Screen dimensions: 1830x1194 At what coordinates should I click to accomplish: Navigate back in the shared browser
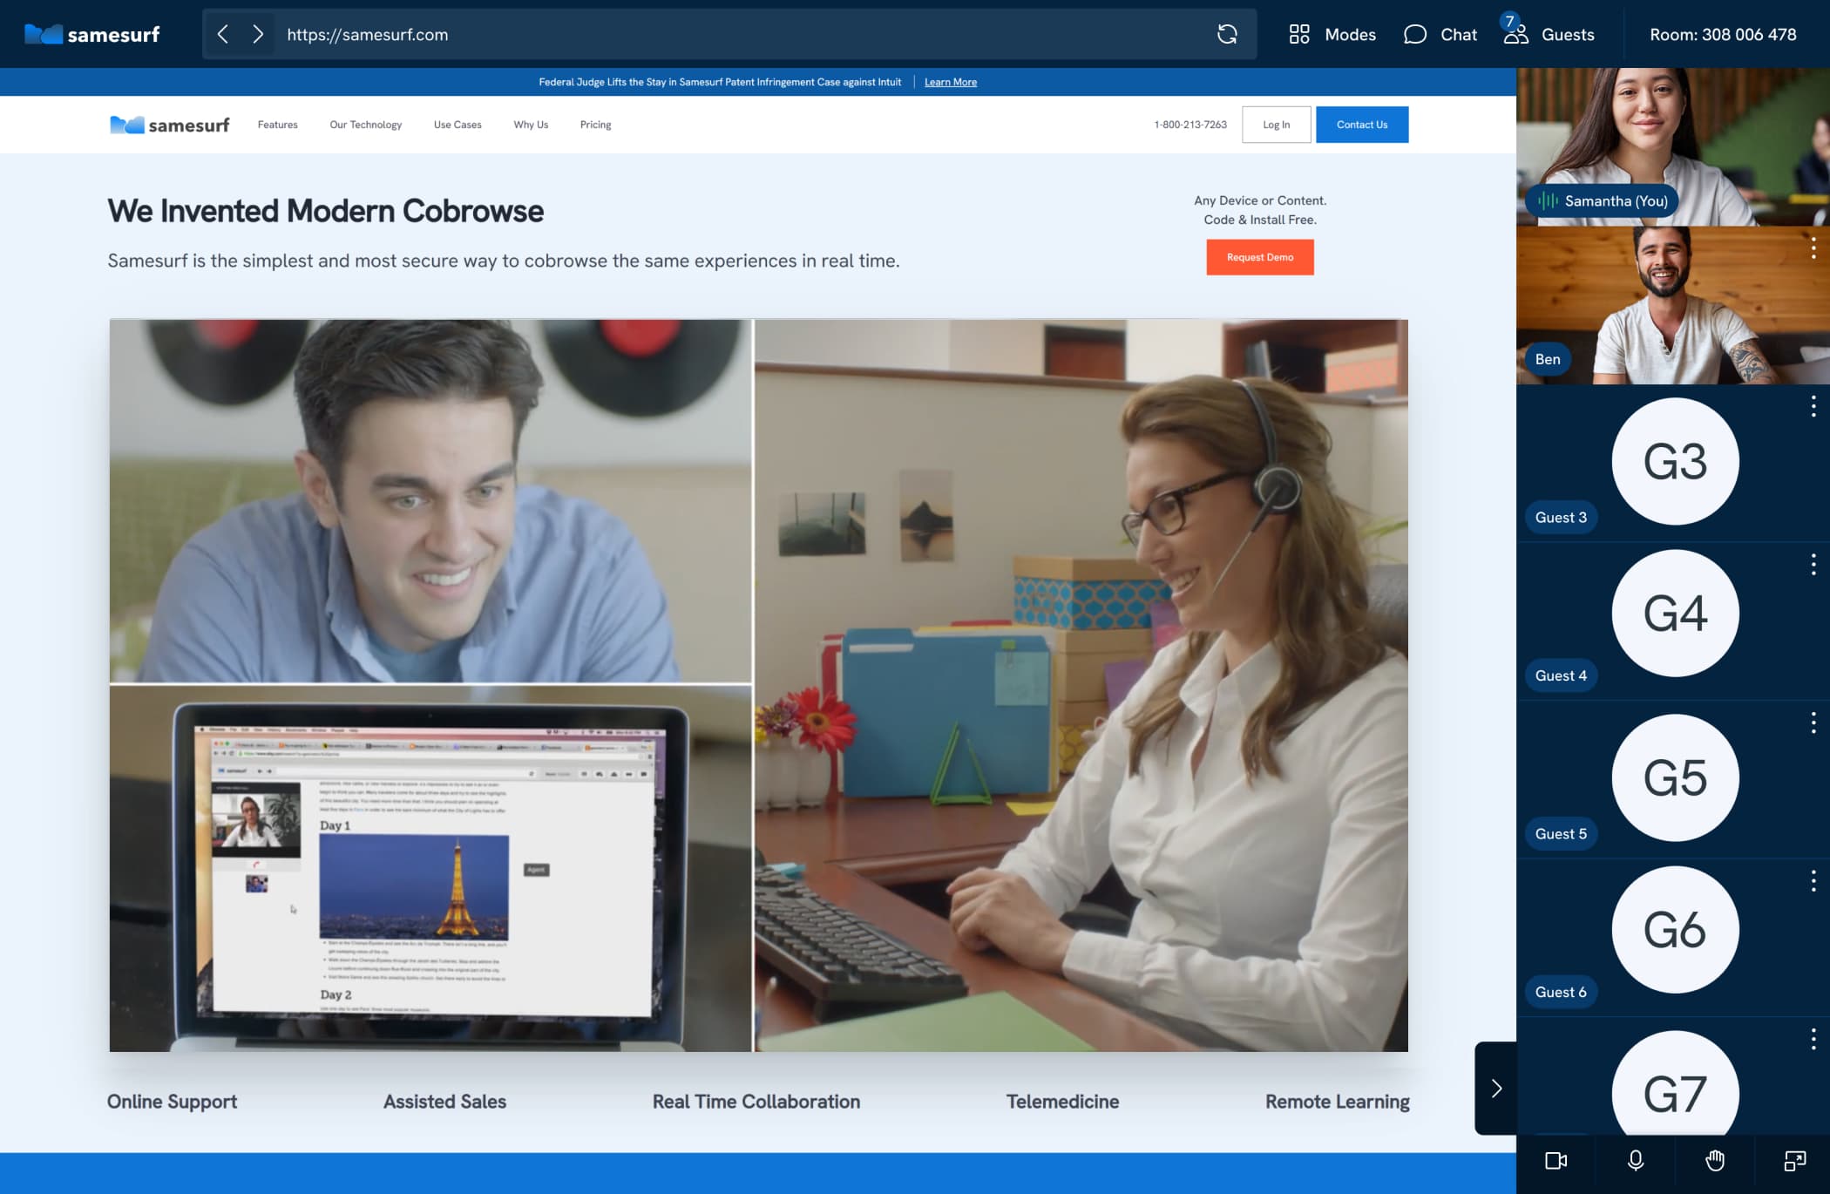click(223, 34)
